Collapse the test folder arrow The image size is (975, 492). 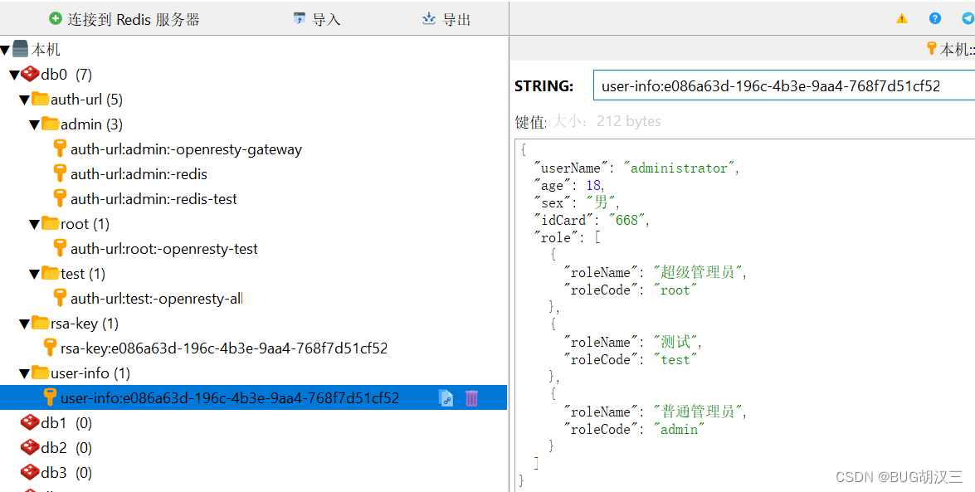35,274
